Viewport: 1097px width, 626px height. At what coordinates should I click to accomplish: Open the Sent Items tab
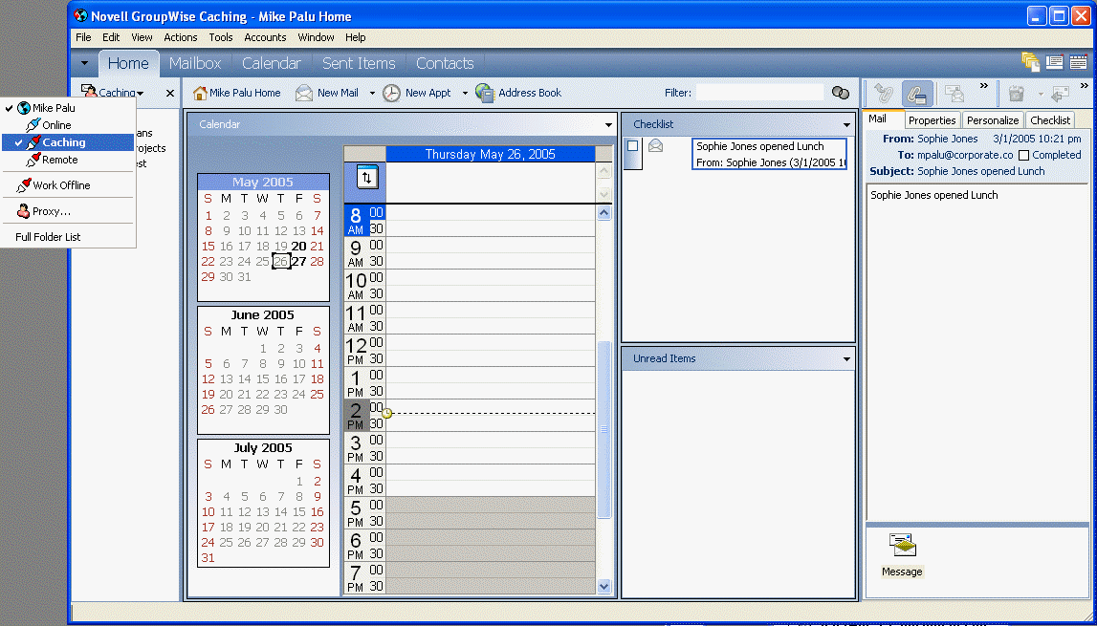pos(359,63)
